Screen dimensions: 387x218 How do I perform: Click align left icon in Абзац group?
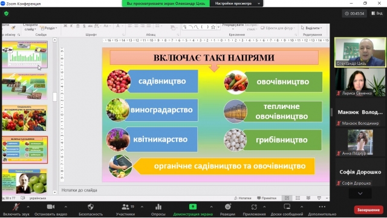tap(130, 26)
